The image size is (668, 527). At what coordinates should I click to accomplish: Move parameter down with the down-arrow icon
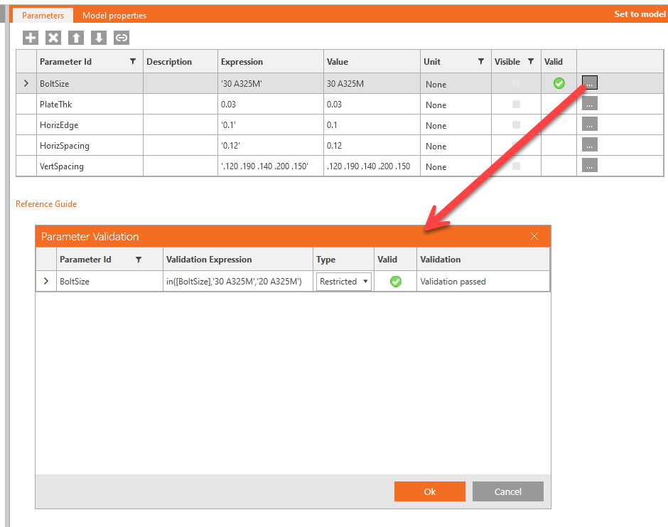tap(98, 38)
